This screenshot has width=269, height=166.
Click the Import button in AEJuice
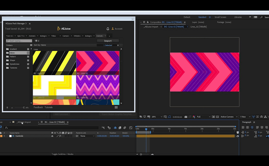point(108,41)
